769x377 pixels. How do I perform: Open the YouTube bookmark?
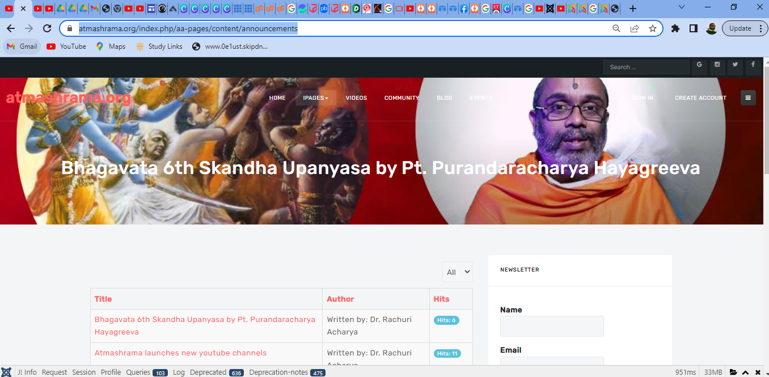[x=66, y=46]
